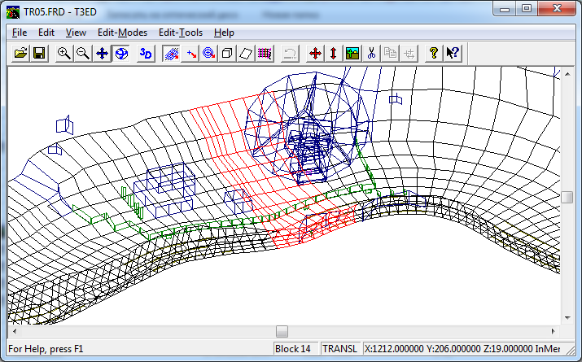Click the red four-arrow move tool
Screen dimensions: 582x362
(x=315, y=54)
